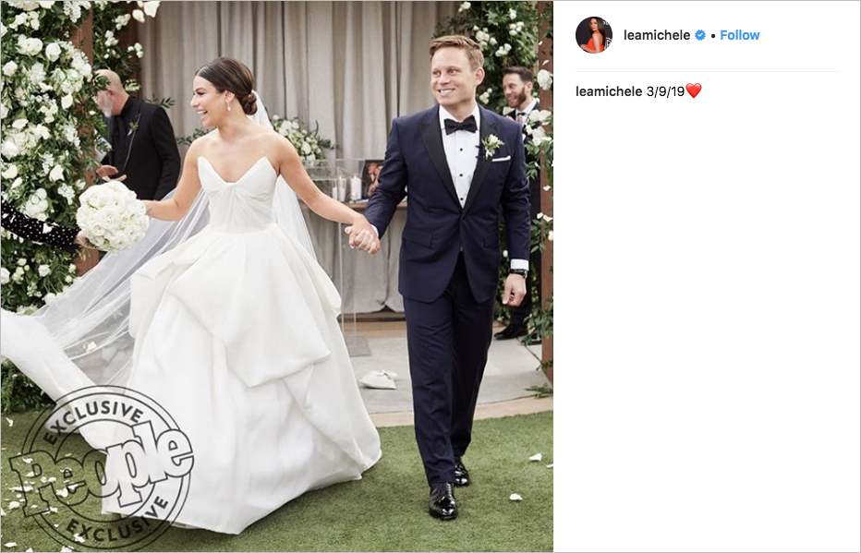861x553 pixels.
Task: Click the bride's hair bun
Action: (x=249, y=102)
